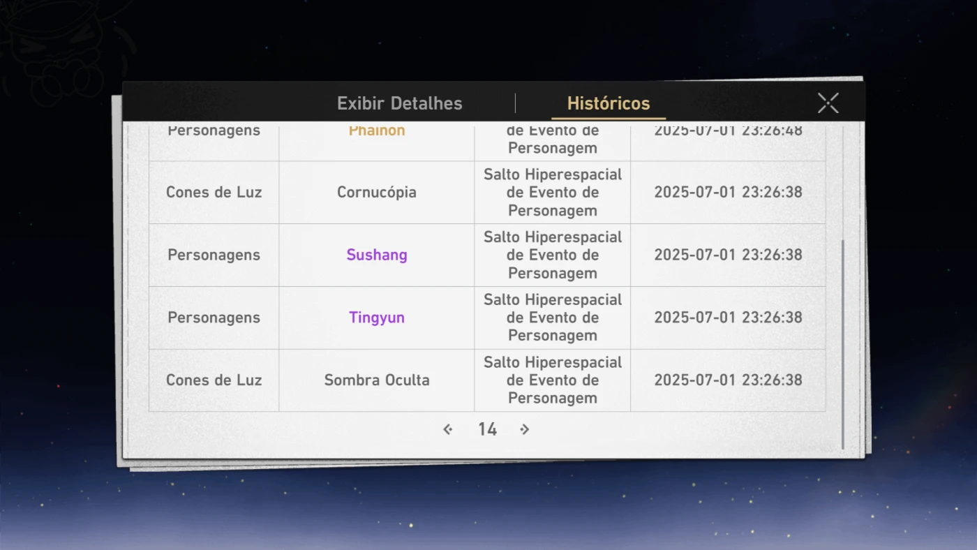Viewport: 977px width, 550px height.
Task: Select the Sushang character name
Action: [377, 255]
